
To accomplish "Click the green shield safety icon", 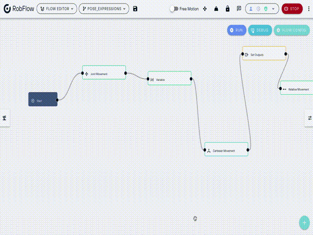I will pos(266,9).
